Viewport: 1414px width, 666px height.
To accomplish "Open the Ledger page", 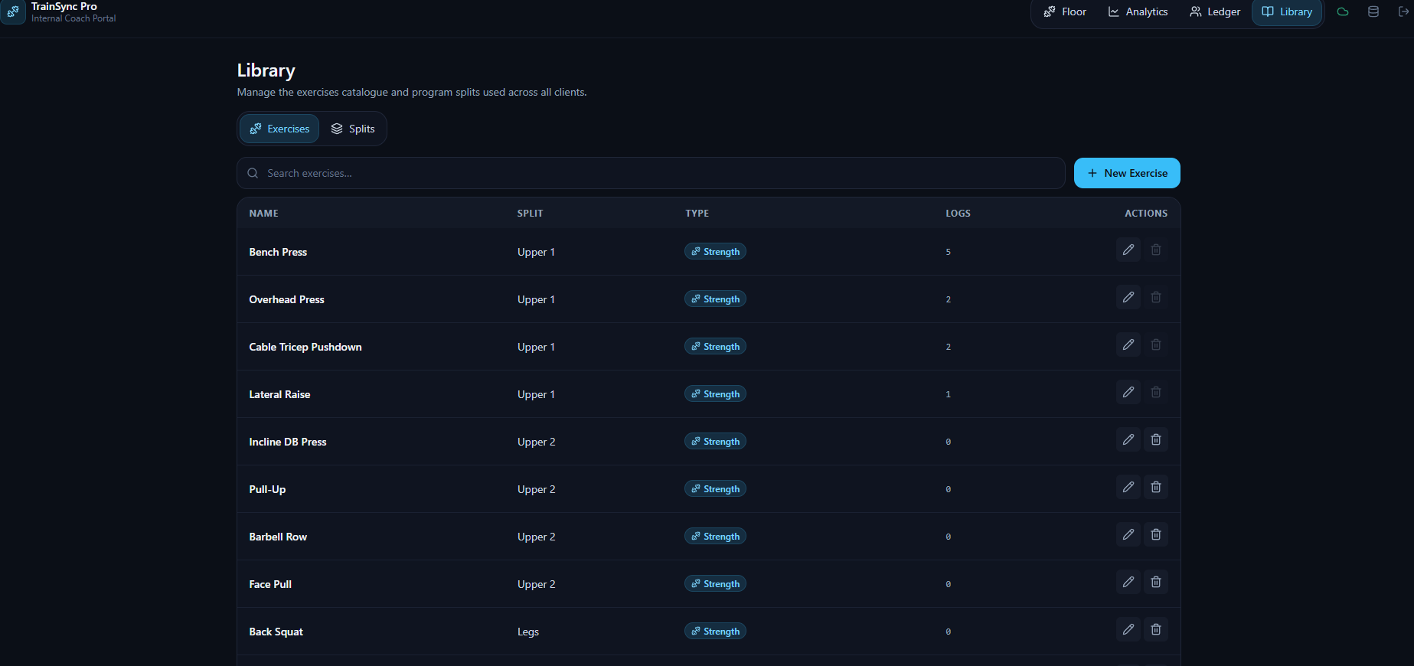I will tap(1215, 11).
